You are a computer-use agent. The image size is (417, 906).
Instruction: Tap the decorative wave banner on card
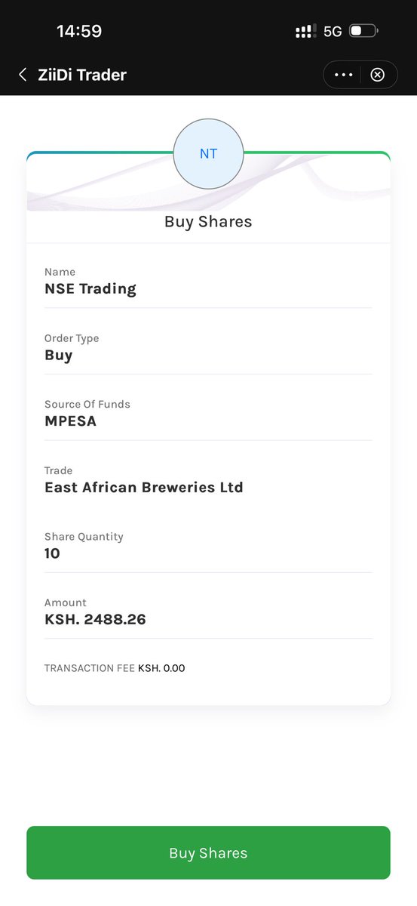[x=208, y=183]
